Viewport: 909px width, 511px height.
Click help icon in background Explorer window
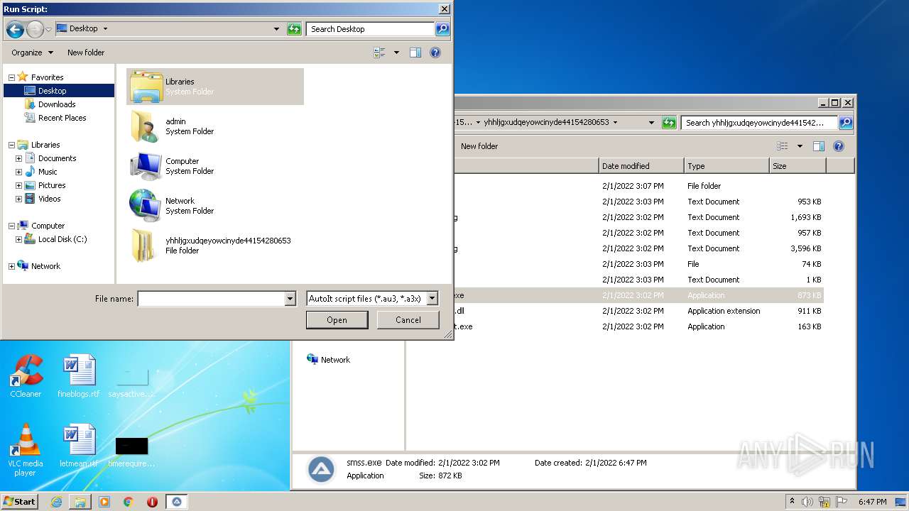tap(839, 146)
